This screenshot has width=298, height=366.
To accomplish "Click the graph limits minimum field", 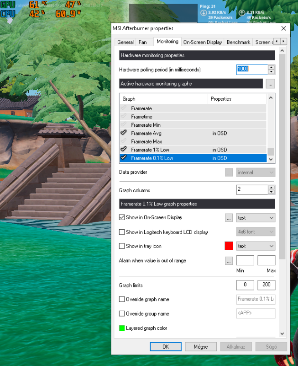I will pyautogui.click(x=245, y=285).
